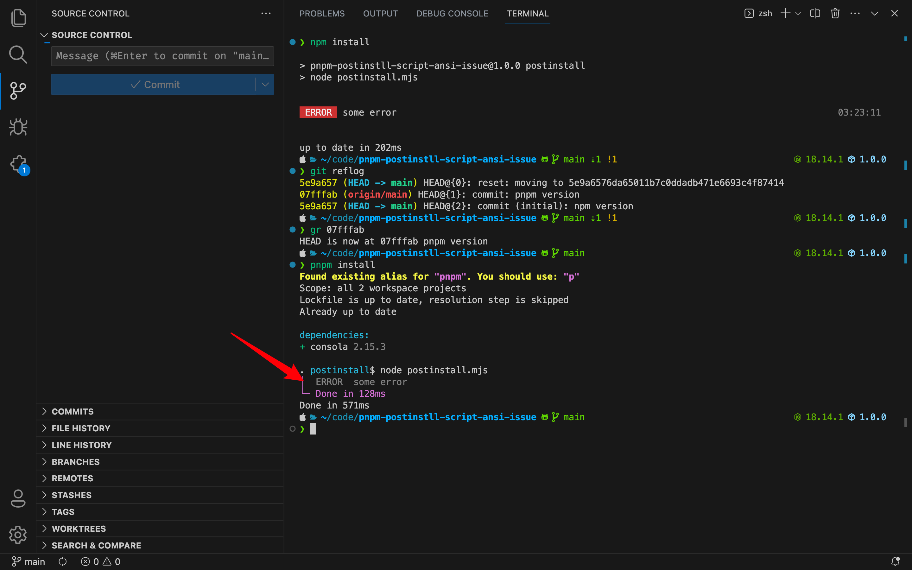Click the notifications bell in the status bar

click(896, 561)
